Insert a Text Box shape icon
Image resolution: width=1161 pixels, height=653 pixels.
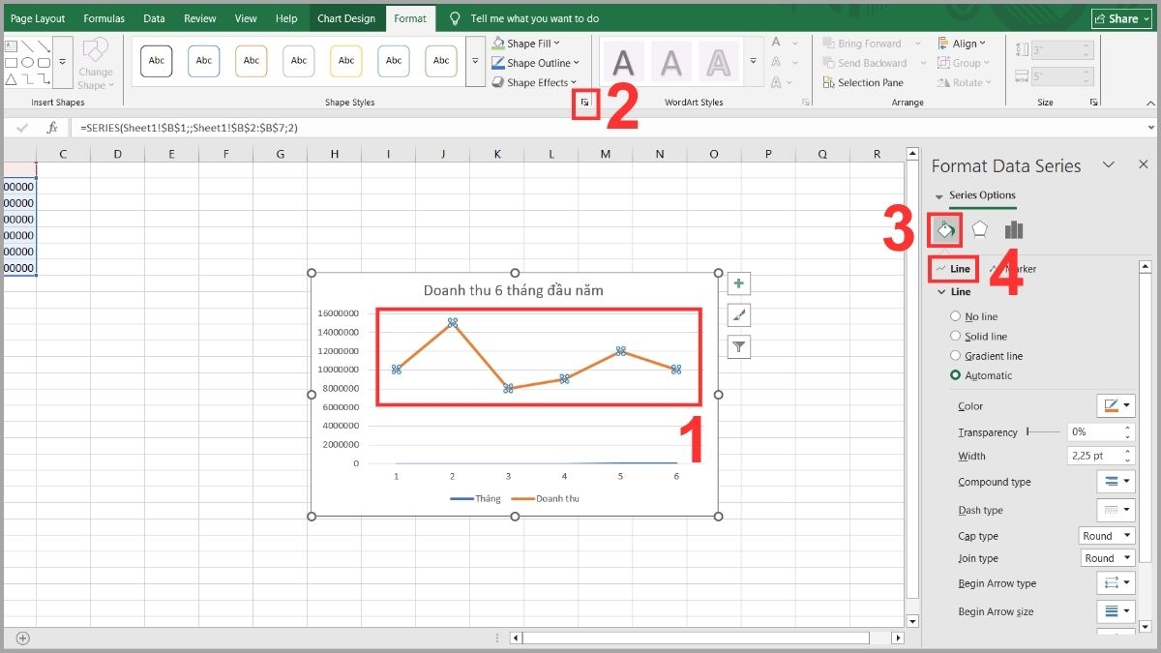pyautogui.click(x=11, y=45)
